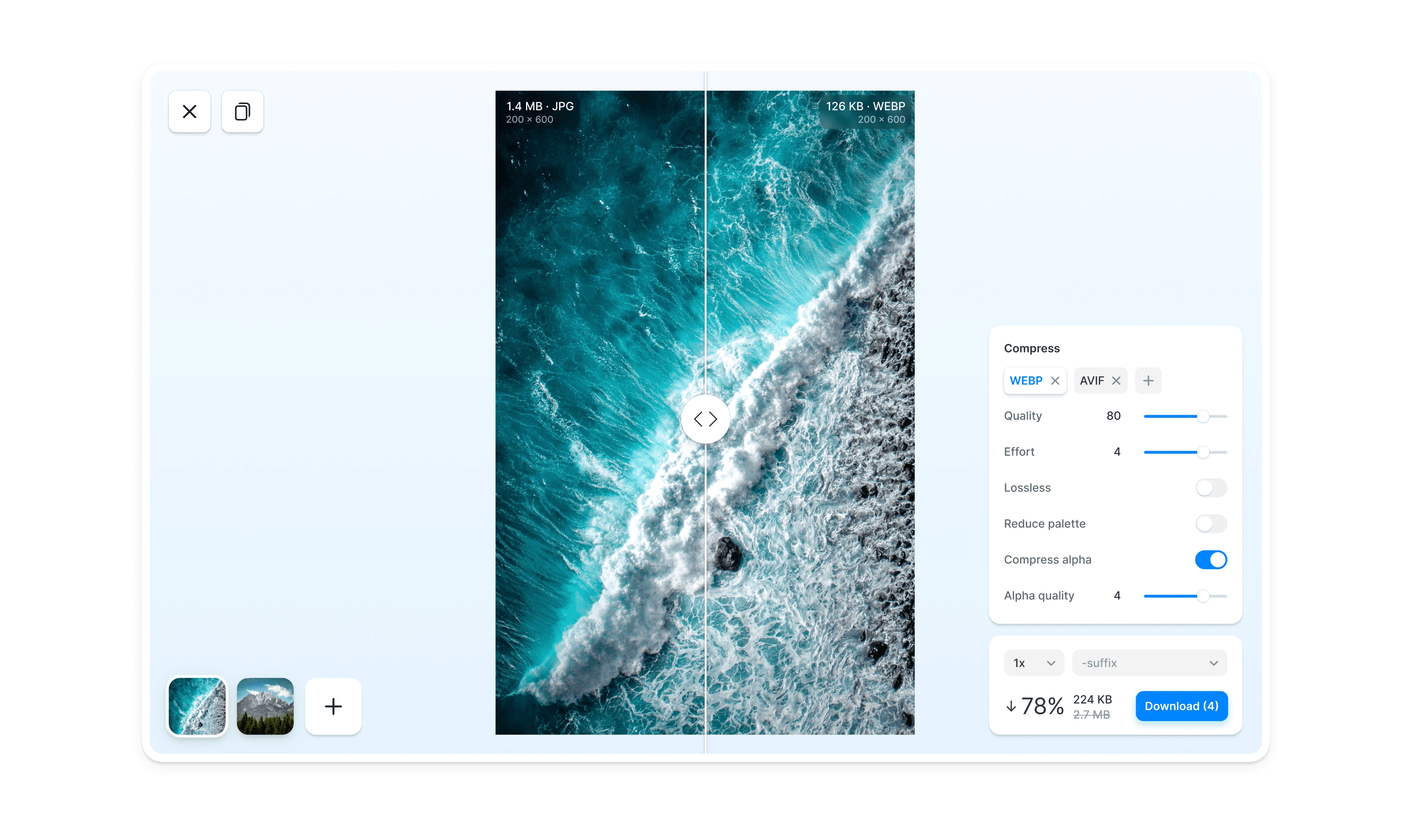The image size is (1413, 825).
Task: Click the copy/duplicate icon button
Action: (242, 112)
